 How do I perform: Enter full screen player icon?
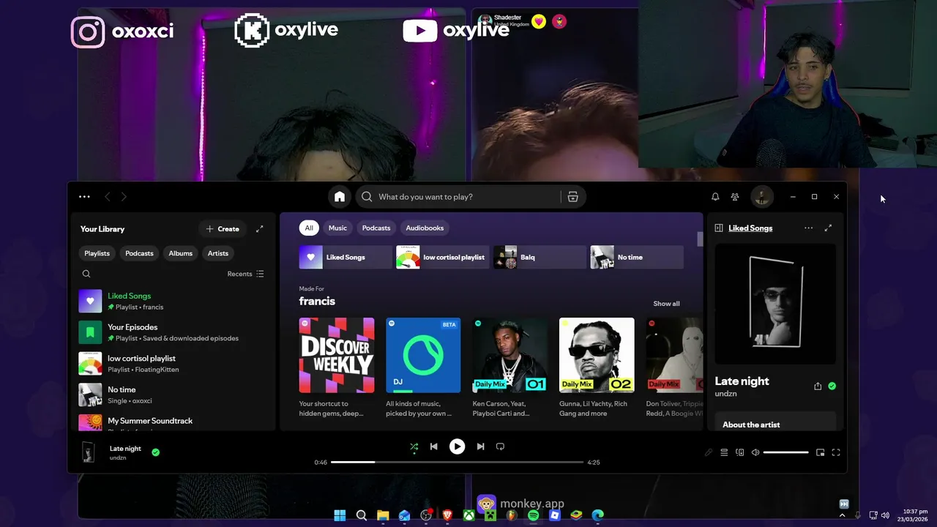(836, 452)
